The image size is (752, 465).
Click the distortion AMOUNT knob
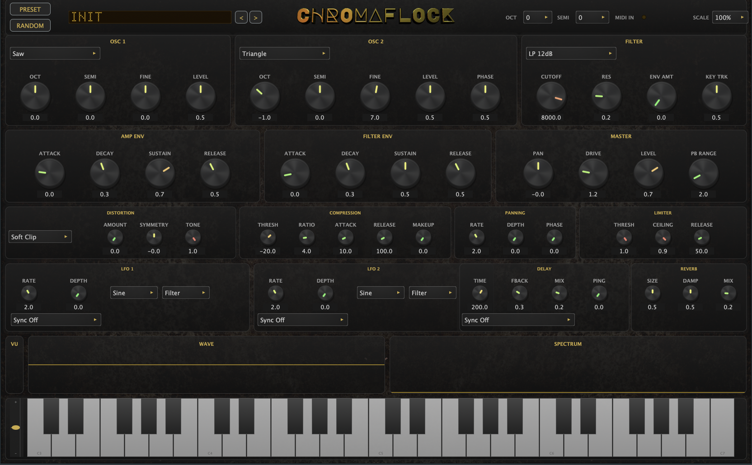(x=115, y=237)
